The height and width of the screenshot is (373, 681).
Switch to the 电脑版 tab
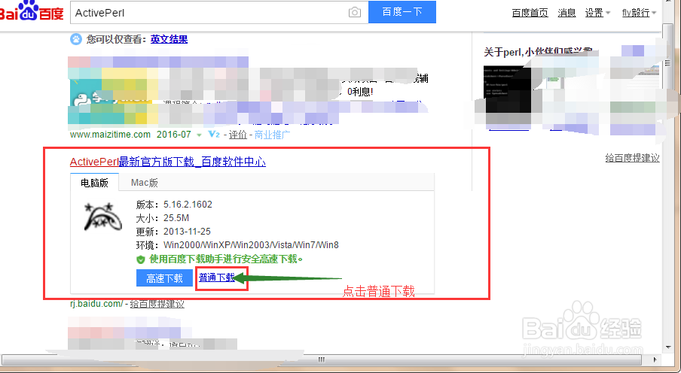point(94,183)
